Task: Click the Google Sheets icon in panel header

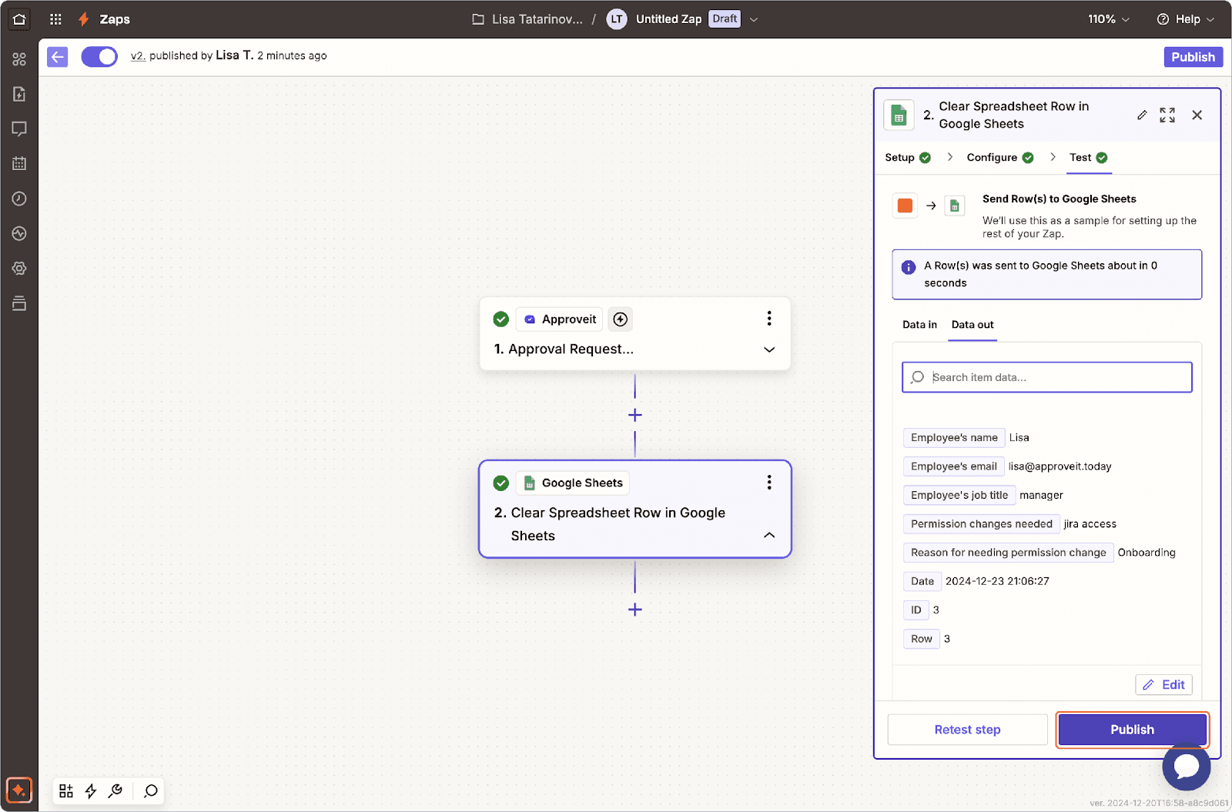Action: coord(899,115)
